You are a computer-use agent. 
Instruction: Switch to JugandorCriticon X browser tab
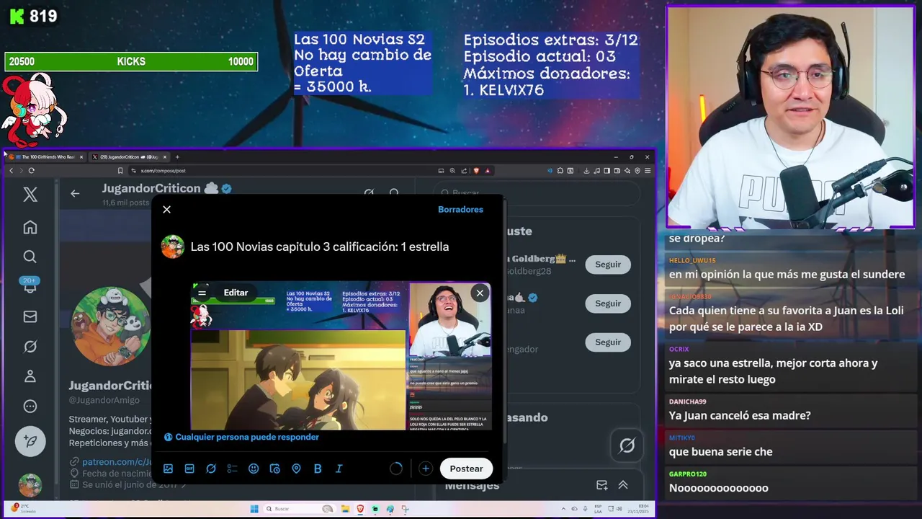(x=128, y=156)
